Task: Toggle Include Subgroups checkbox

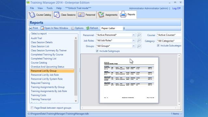Action: (x=97, y=51)
